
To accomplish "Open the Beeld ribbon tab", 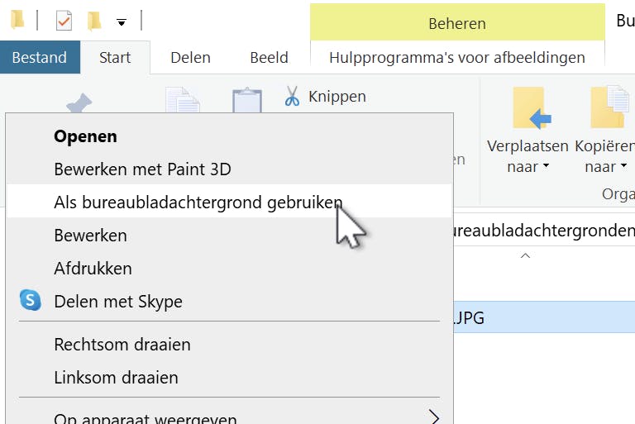I will 270,58.
